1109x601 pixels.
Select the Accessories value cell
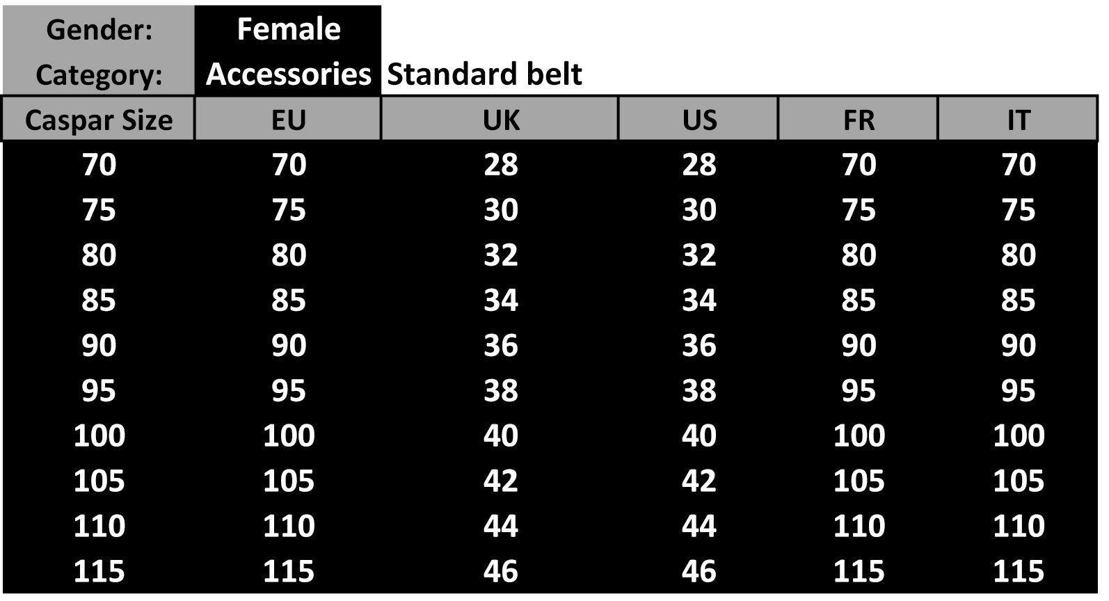click(288, 74)
